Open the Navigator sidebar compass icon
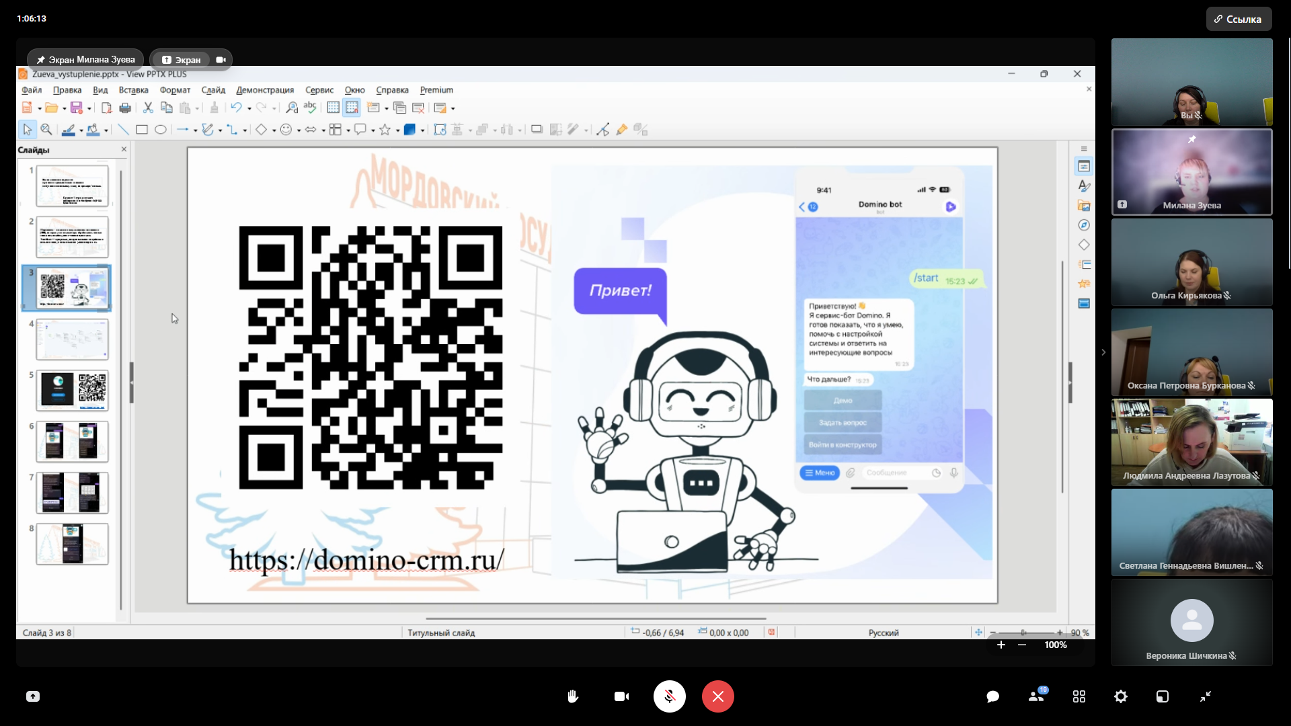The height and width of the screenshot is (726, 1291). 1084,225
